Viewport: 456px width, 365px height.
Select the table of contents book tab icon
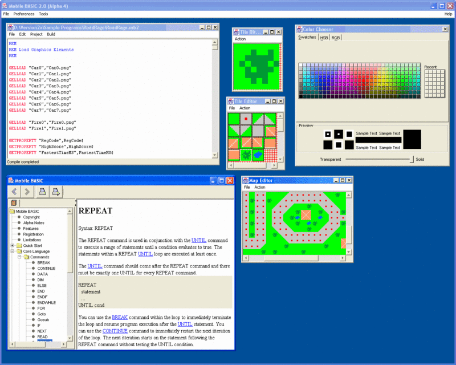pyautogui.click(x=14, y=202)
